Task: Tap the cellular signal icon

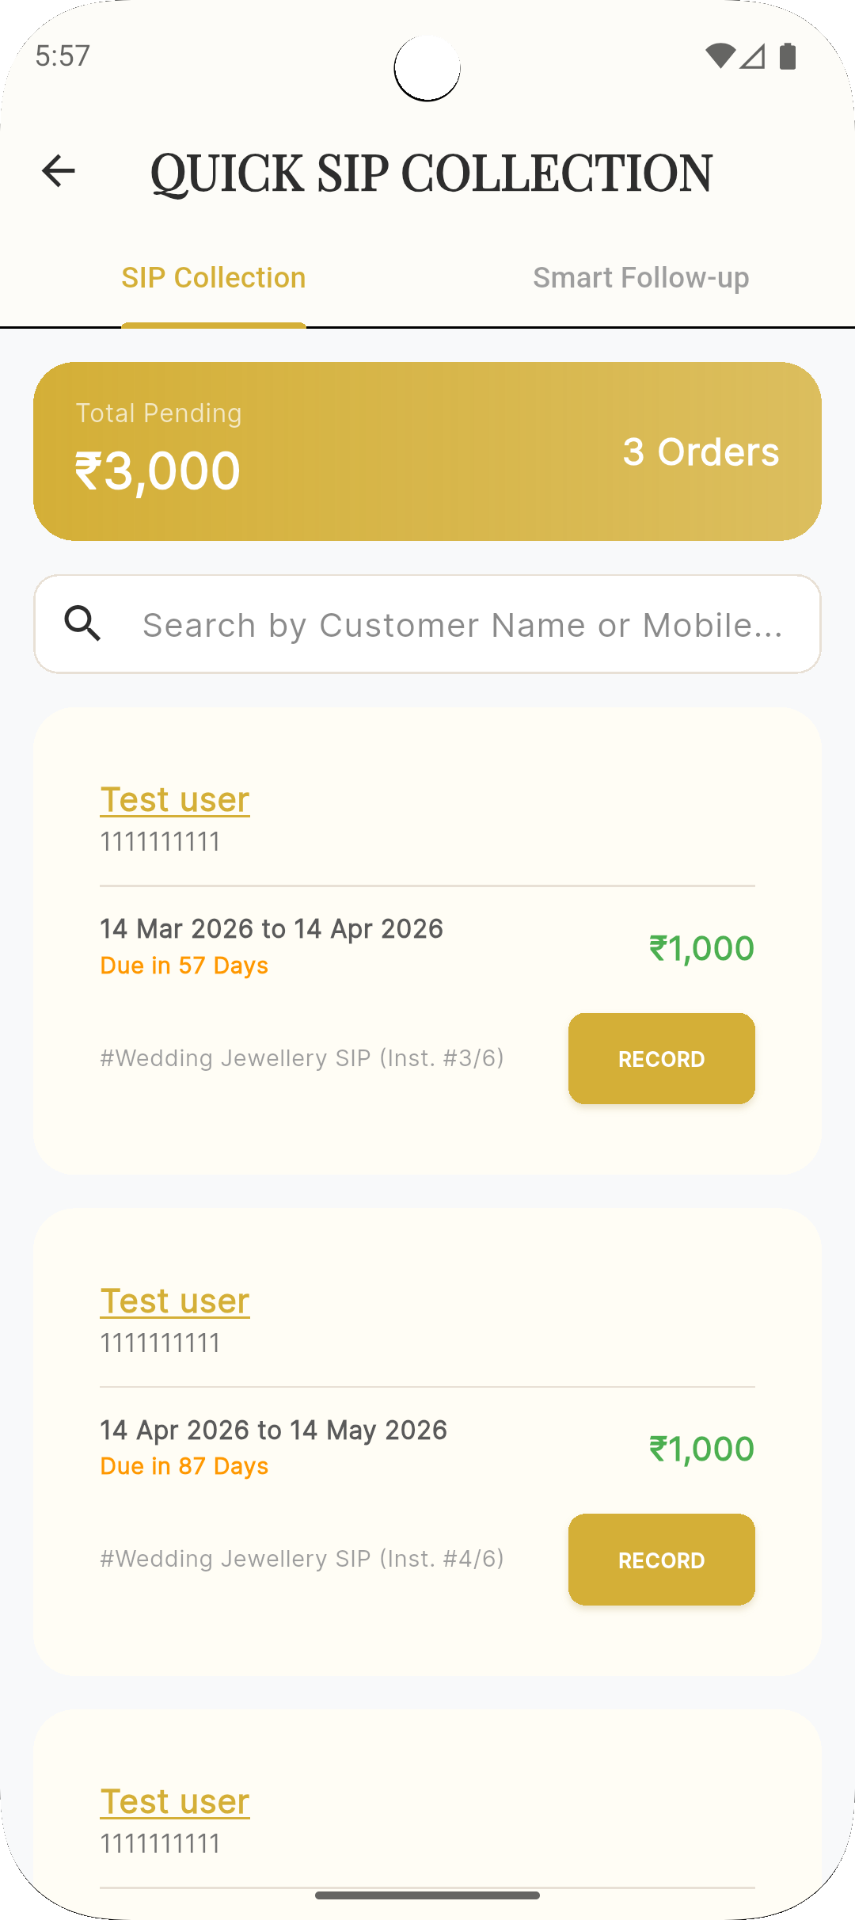Action: (x=753, y=56)
